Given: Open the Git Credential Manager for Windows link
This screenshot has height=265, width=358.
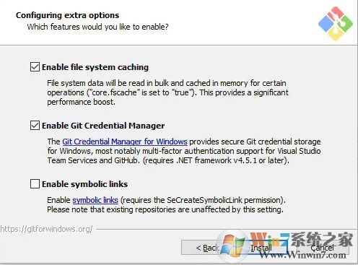Looking at the screenshot, I should [x=125, y=142].
